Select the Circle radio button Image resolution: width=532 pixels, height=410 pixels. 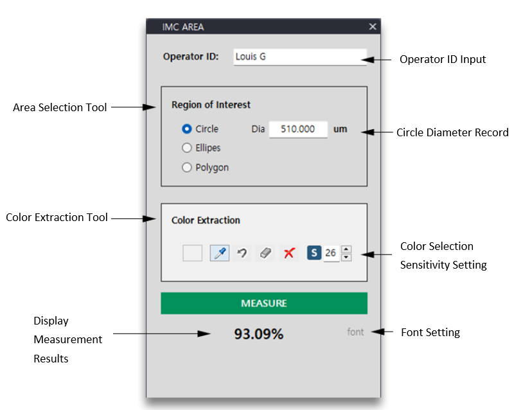click(x=187, y=129)
